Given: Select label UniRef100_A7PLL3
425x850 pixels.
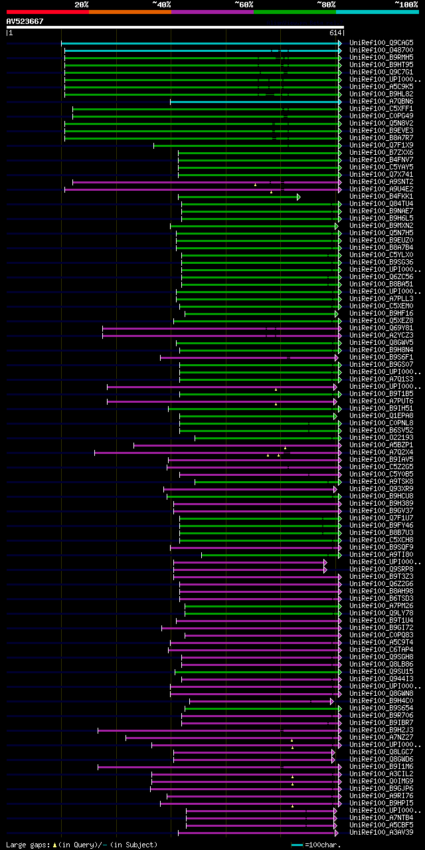Looking at the screenshot, I should (x=381, y=298).
